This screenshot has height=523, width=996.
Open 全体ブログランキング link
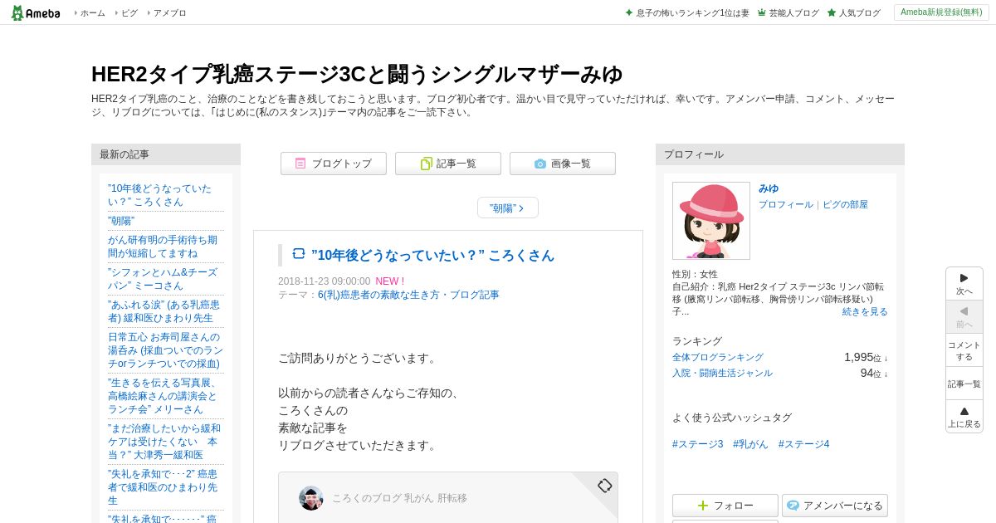tap(718, 357)
